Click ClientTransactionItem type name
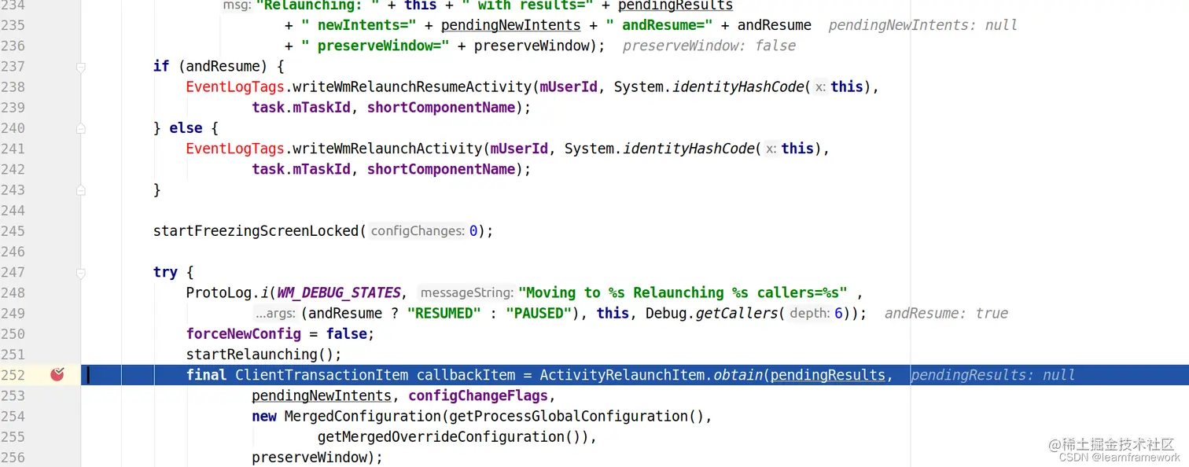This screenshot has width=1189, height=467. tap(322, 375)
